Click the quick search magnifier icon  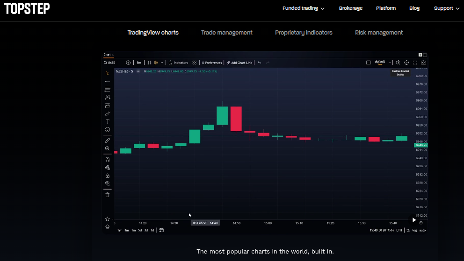398,63
